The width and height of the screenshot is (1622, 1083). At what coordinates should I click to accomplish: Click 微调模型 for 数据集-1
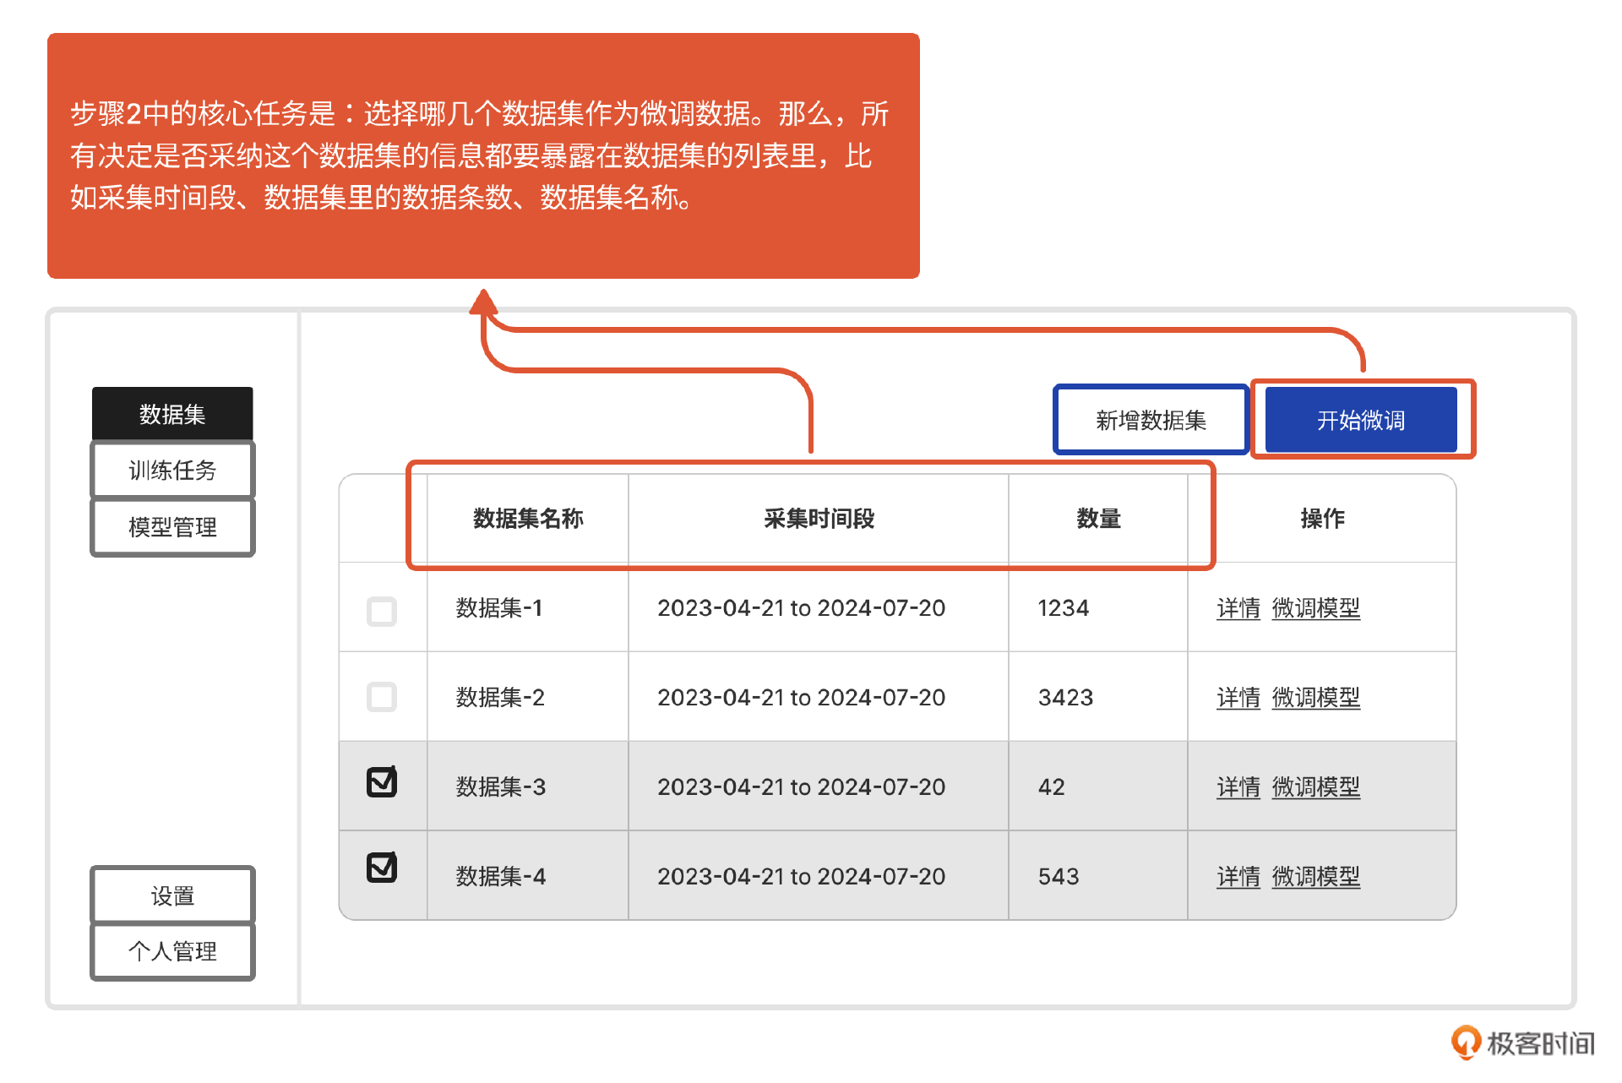pyautogui.click(x=1315, y=609)
